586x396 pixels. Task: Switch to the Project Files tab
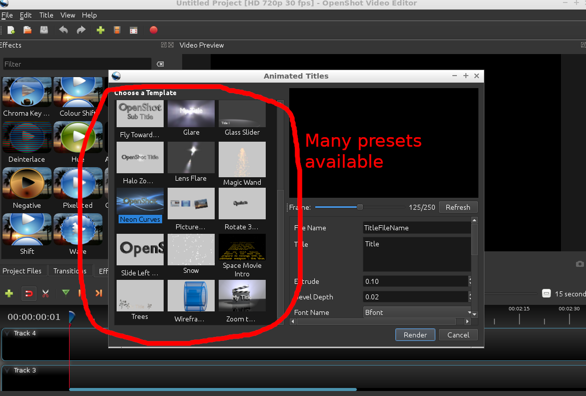pos(22,271)
